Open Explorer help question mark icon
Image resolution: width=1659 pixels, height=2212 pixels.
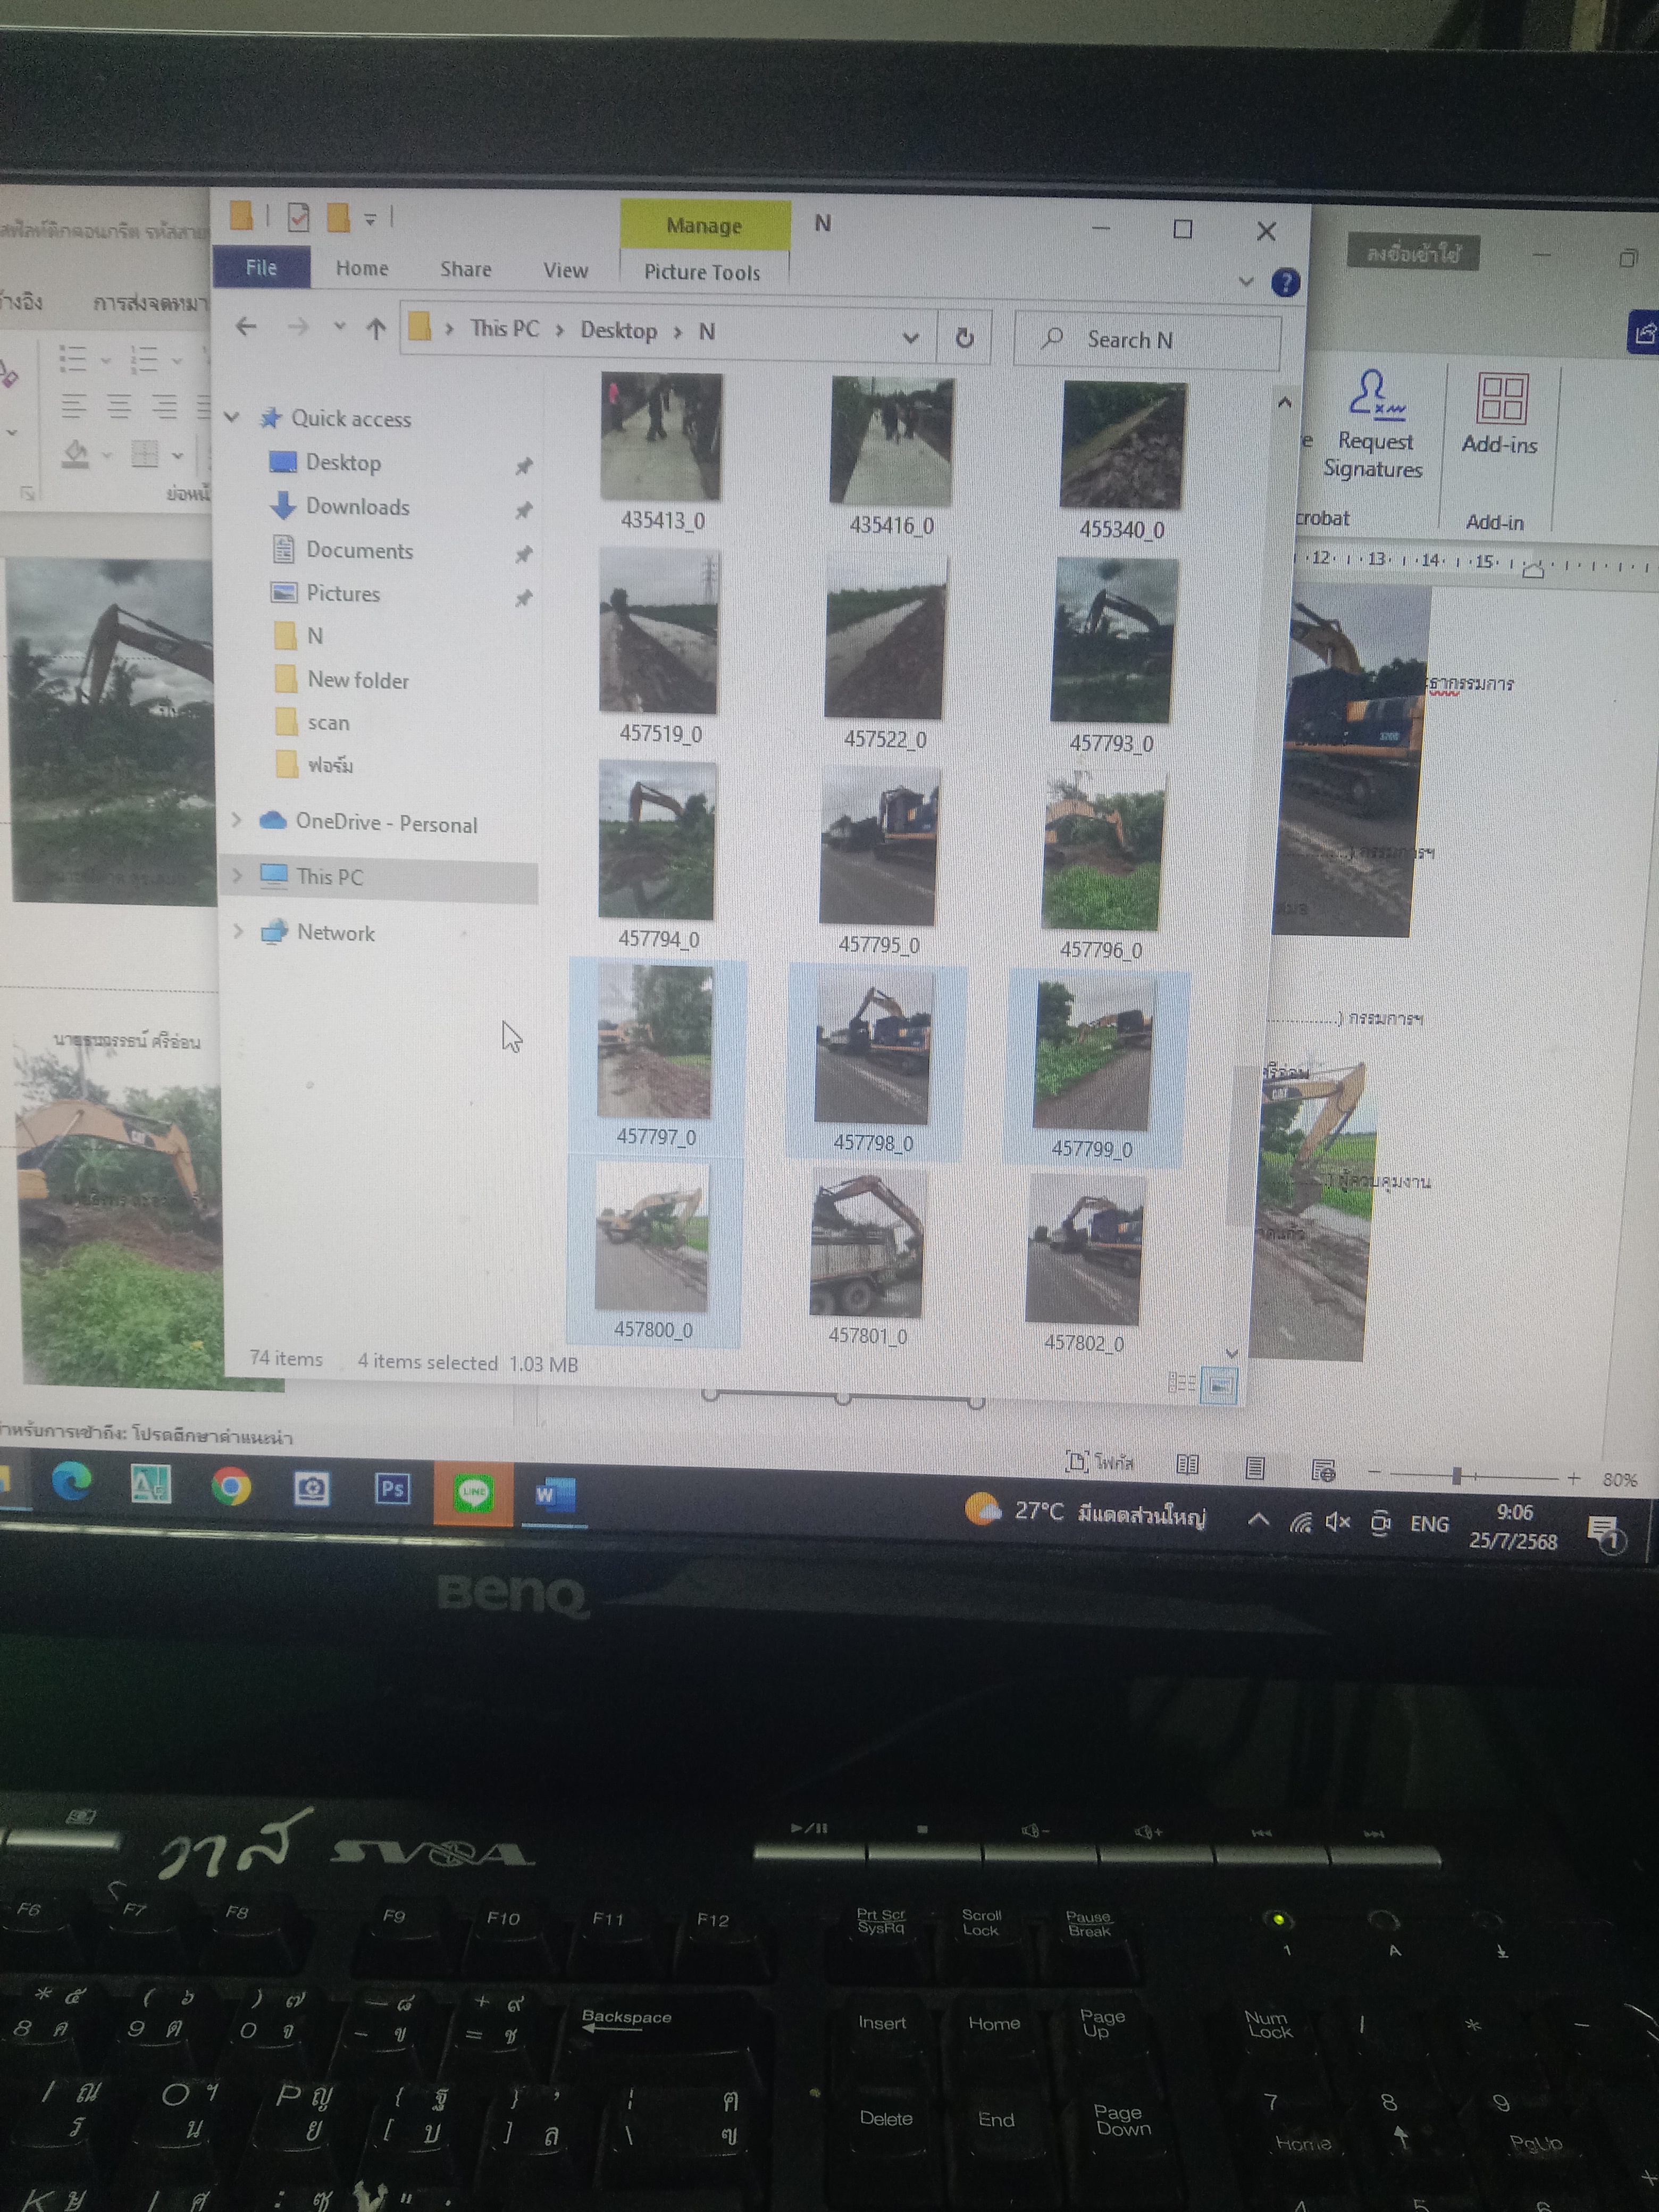click(x=1285, y=283)
